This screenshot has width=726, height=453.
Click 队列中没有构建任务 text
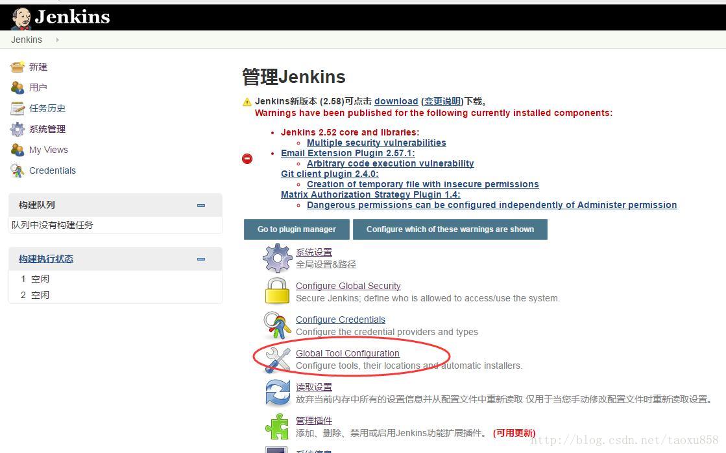pos(53,225)
